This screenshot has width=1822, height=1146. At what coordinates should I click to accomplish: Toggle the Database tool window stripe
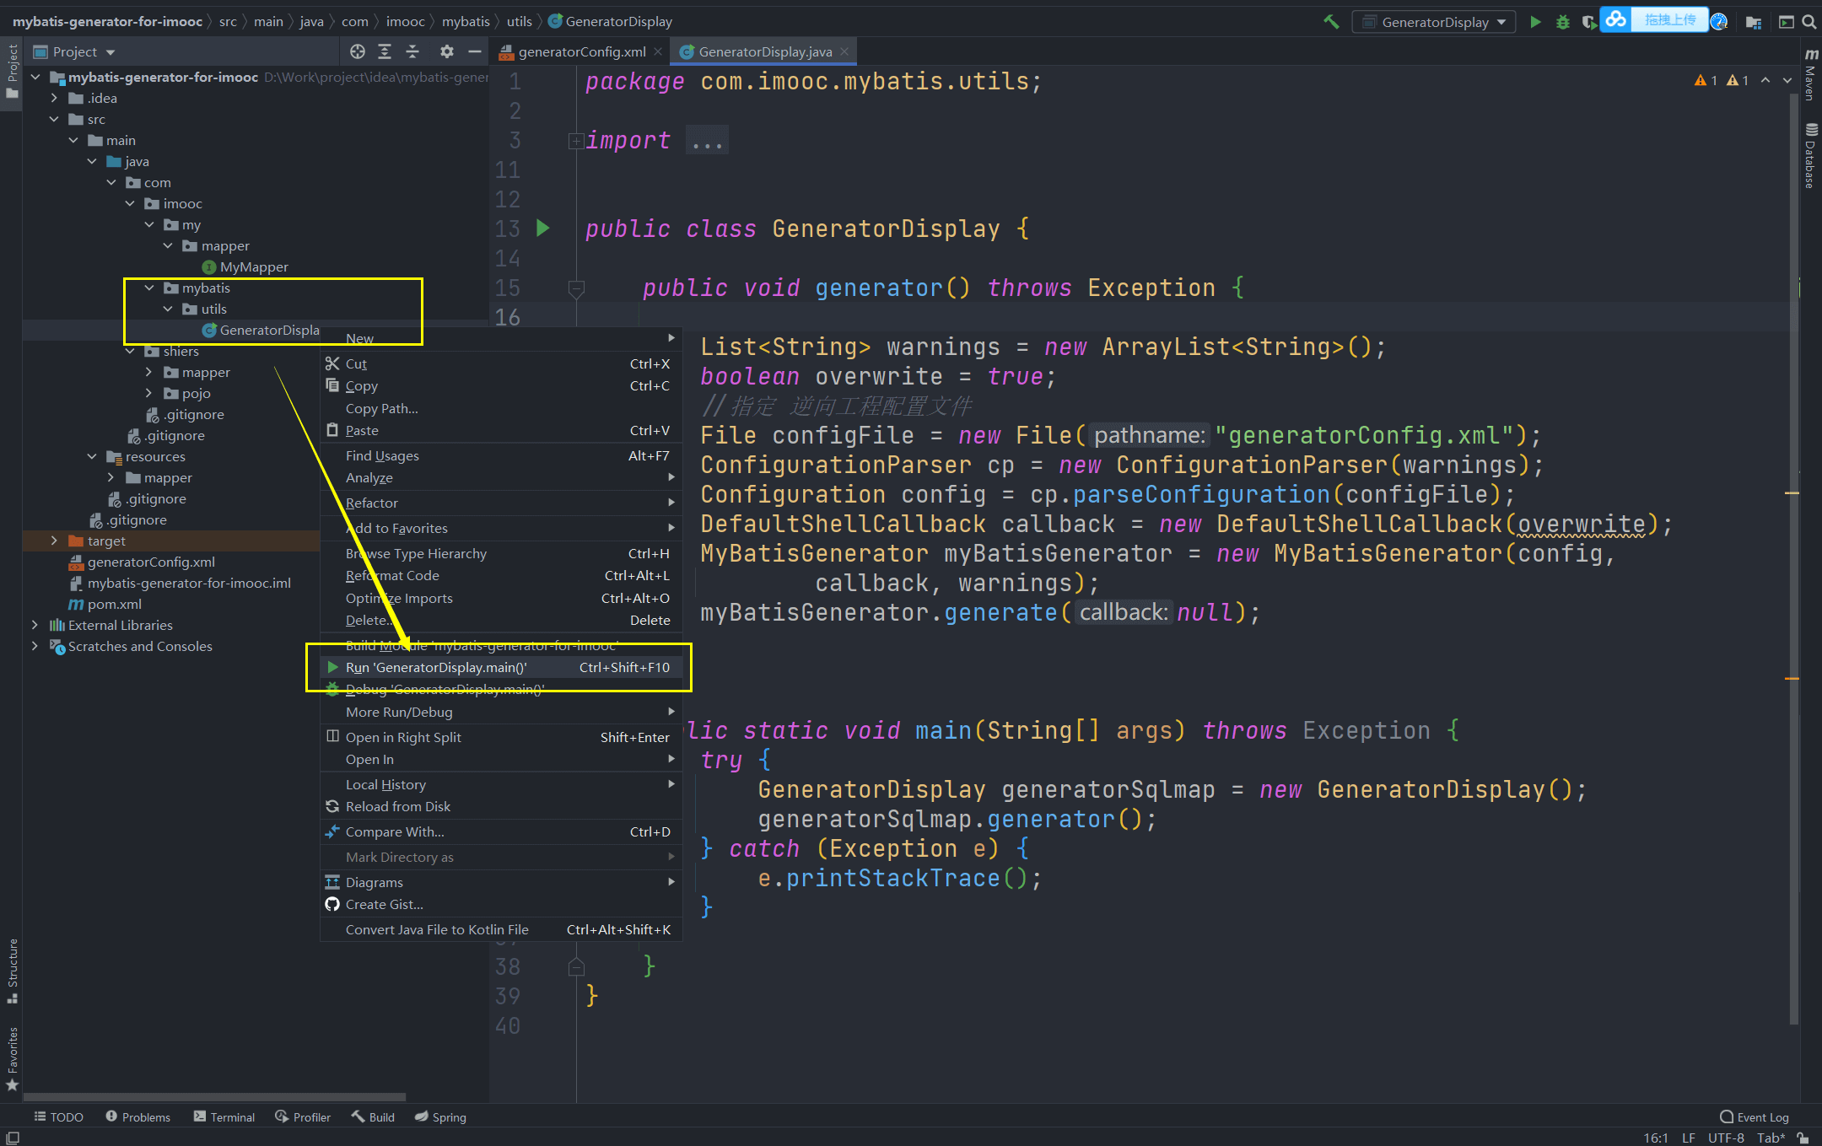(x=1810, y=156)
